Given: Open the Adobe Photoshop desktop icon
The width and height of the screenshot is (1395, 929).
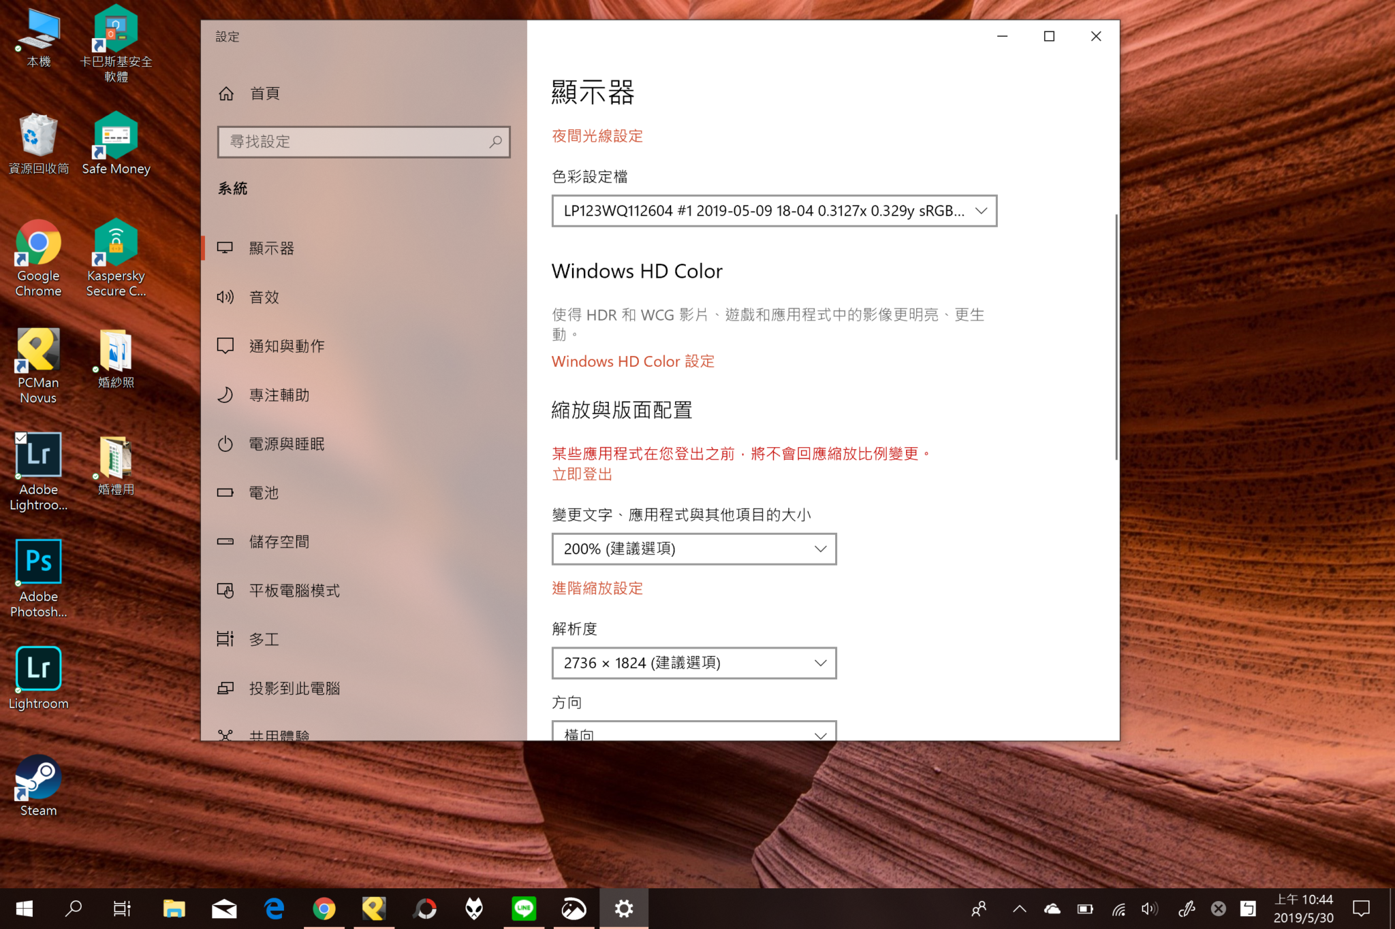Looking at the screenshot, I should [39, 579].
